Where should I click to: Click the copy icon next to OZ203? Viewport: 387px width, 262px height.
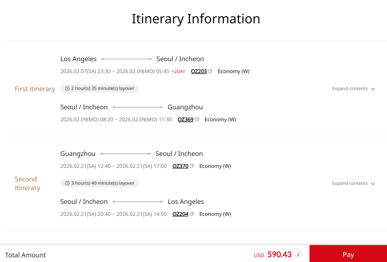(210, 71)
